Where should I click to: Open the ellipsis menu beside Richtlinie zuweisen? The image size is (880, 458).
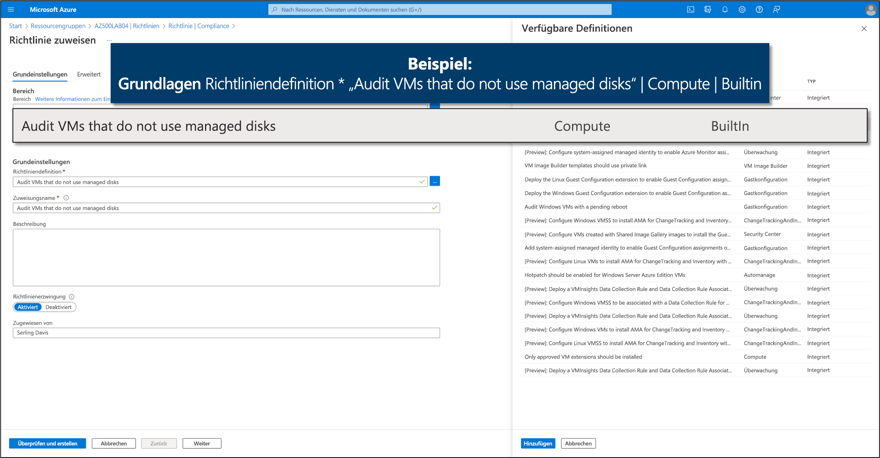tap(109, 40)
